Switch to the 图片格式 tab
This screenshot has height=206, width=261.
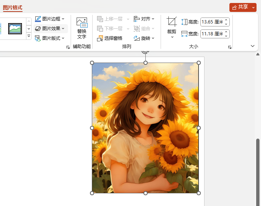point(13,7)
